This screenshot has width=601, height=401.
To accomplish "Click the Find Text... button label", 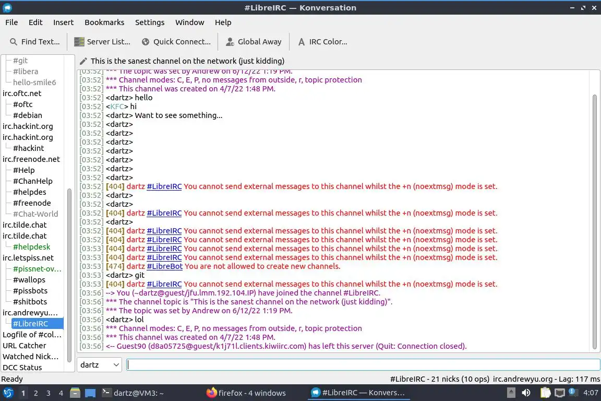I will 41,42.
